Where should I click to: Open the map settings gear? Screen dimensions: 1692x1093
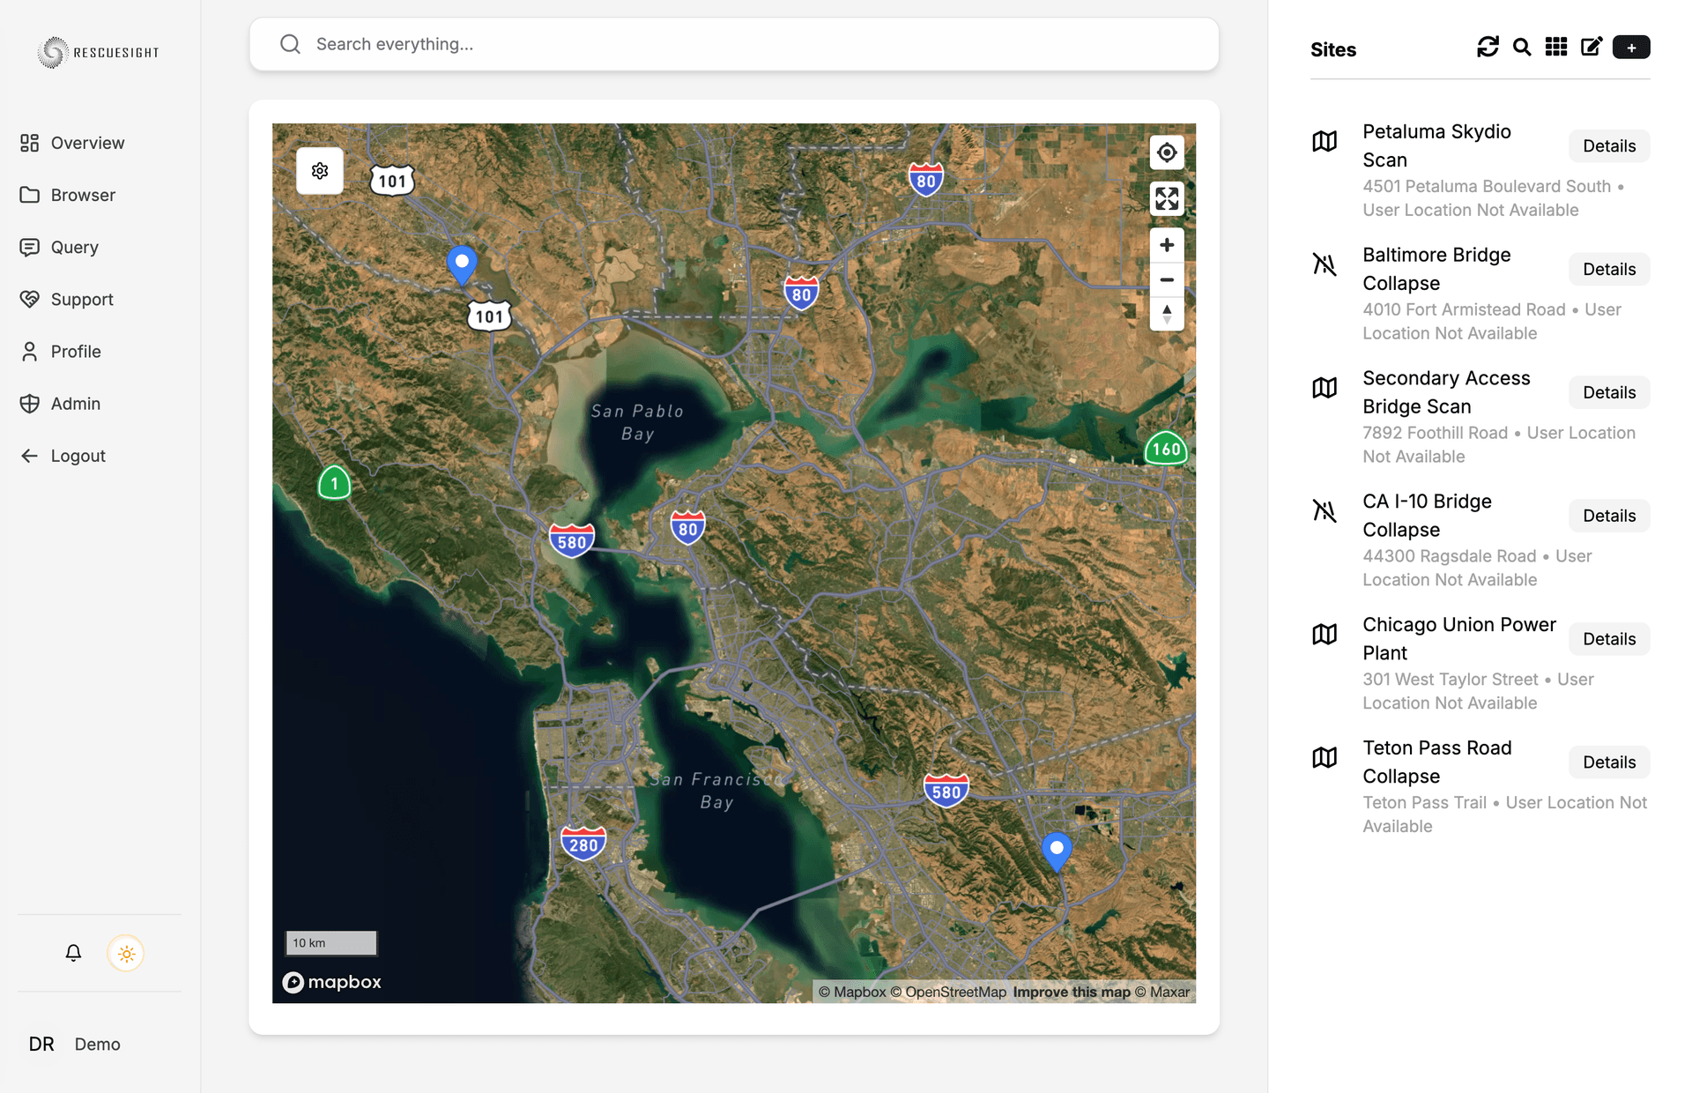tap(319, 170)
